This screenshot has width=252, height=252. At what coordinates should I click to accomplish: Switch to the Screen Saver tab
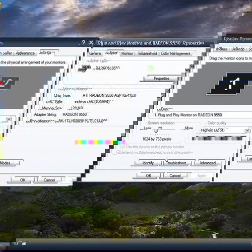[x=7, y=53]
